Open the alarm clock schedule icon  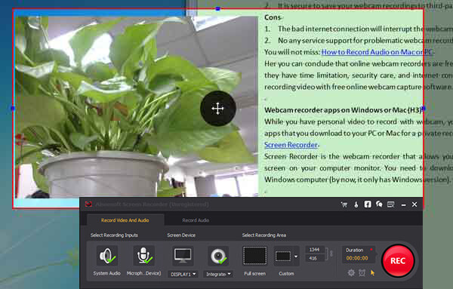pos(362,272)
